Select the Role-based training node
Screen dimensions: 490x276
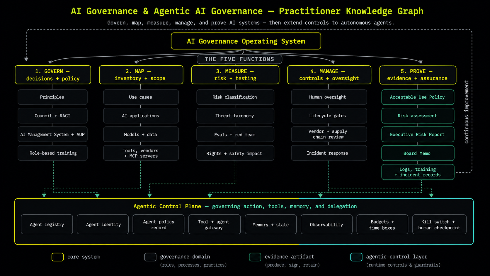point(52,153)
